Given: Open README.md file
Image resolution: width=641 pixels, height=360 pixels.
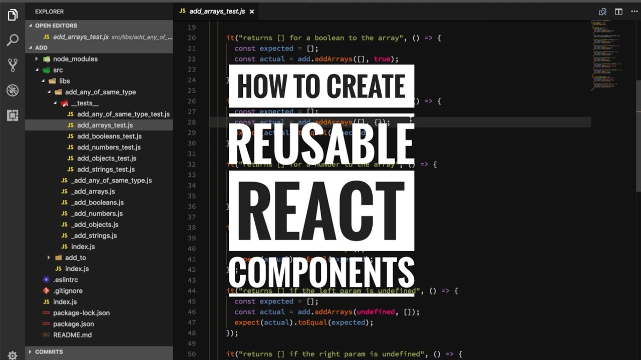Looking at the screenshot, I should pos(99,335).
